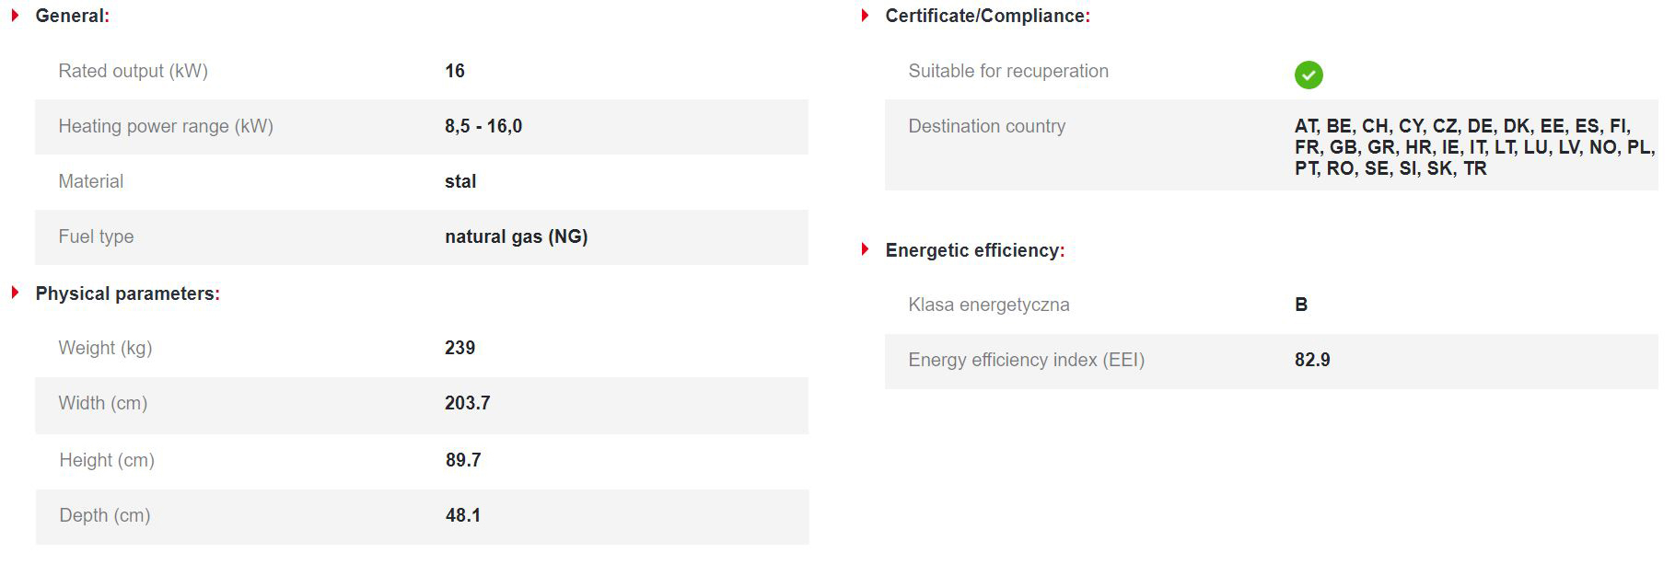Click the Energetic efficiency red arrow

865,249
